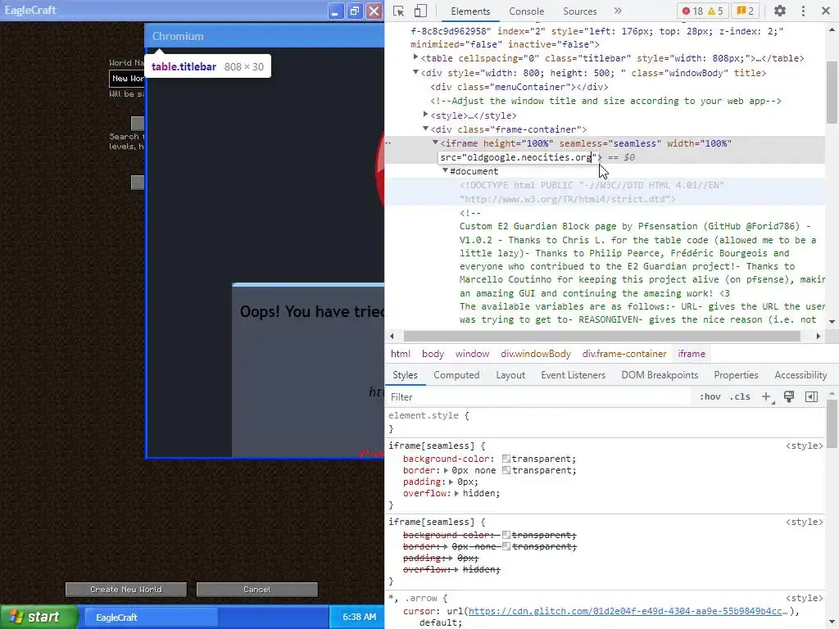The width and height of the screenshot is (839, 629).
Task: Click the menuContainer div node line
Action: tap(519, 87)
